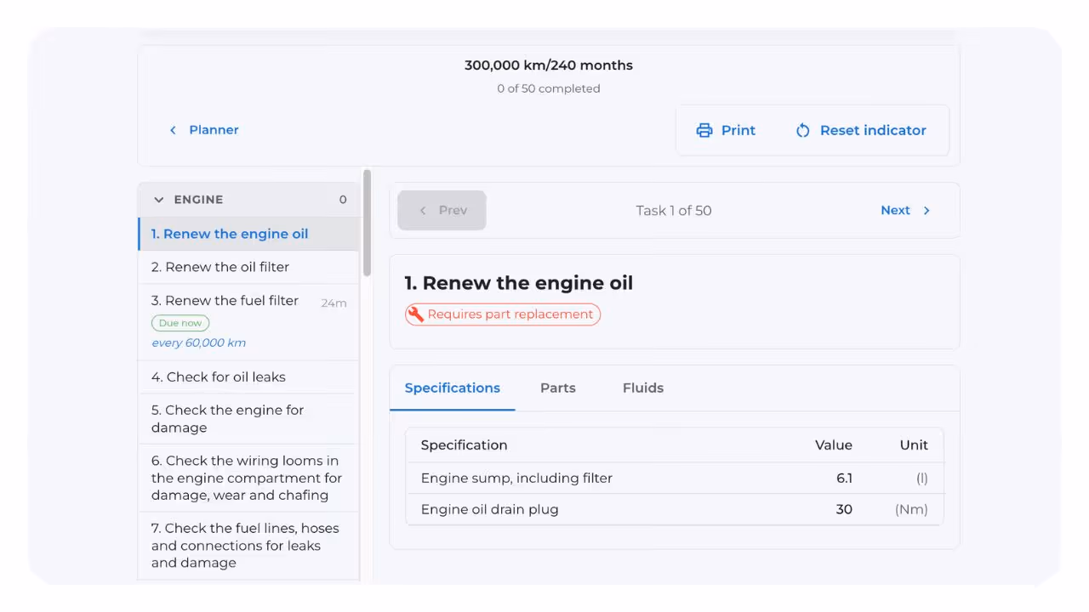The width and height of the screenshot is (1089, 612).
Task: Click the Value column header
Action: [834, 445]
